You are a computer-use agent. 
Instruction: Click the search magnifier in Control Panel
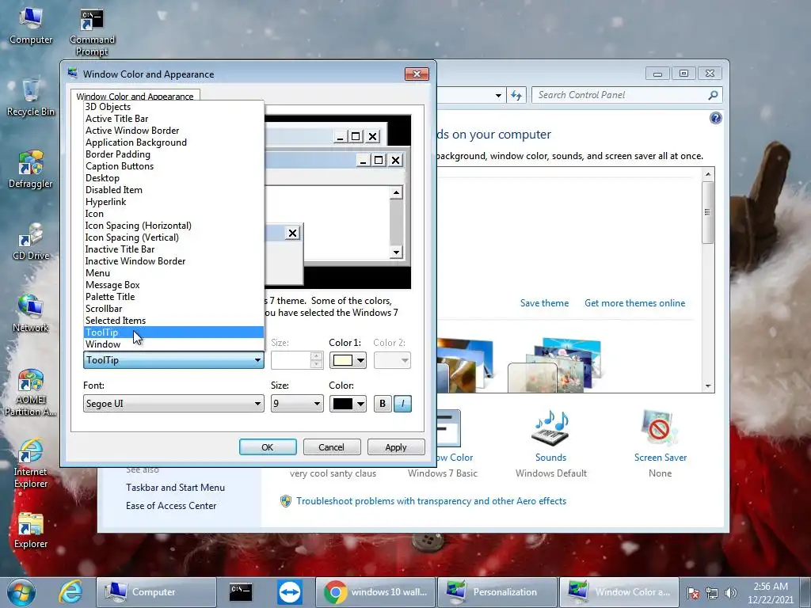[x=713, y=95]
